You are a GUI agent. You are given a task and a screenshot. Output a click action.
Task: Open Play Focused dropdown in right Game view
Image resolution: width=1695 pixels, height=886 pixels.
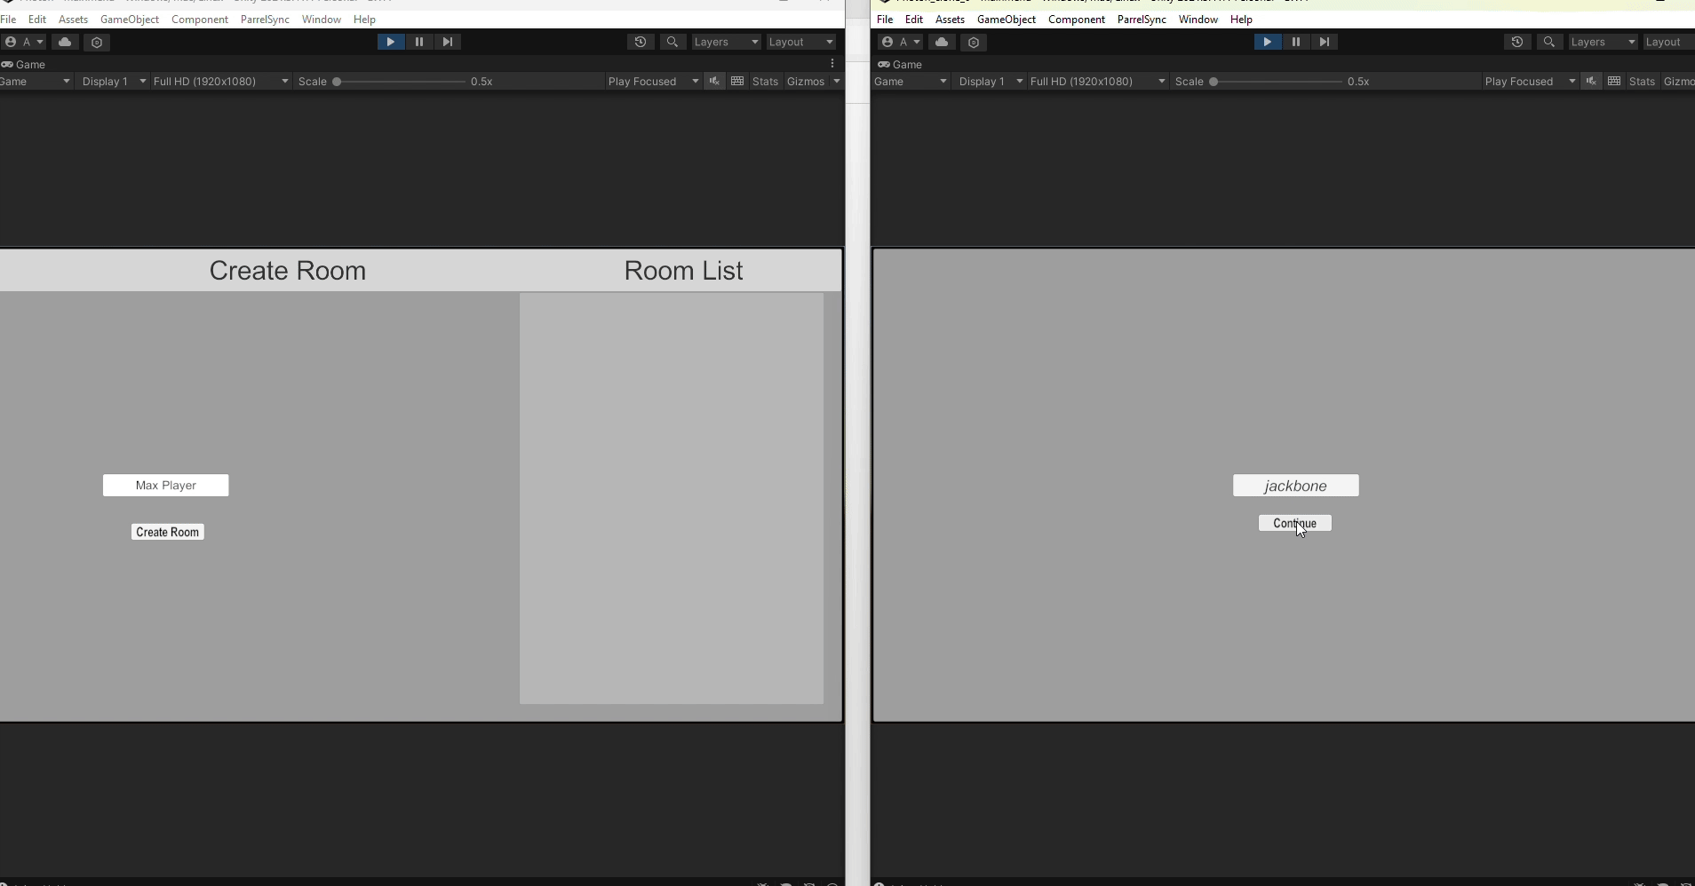(x=1530, y=81)
